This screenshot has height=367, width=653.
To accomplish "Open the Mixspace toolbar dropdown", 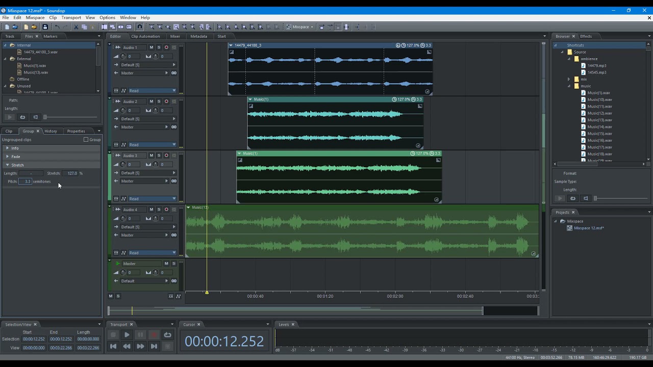I will 300,27.
